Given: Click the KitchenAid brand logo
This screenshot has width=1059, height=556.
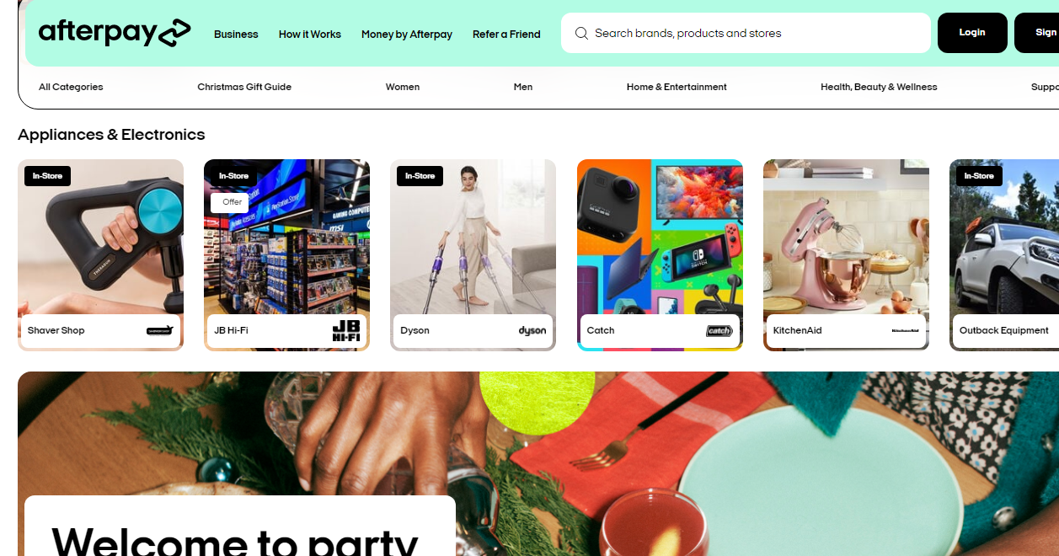Looking at the screenshot, I should tap(906, 331).
